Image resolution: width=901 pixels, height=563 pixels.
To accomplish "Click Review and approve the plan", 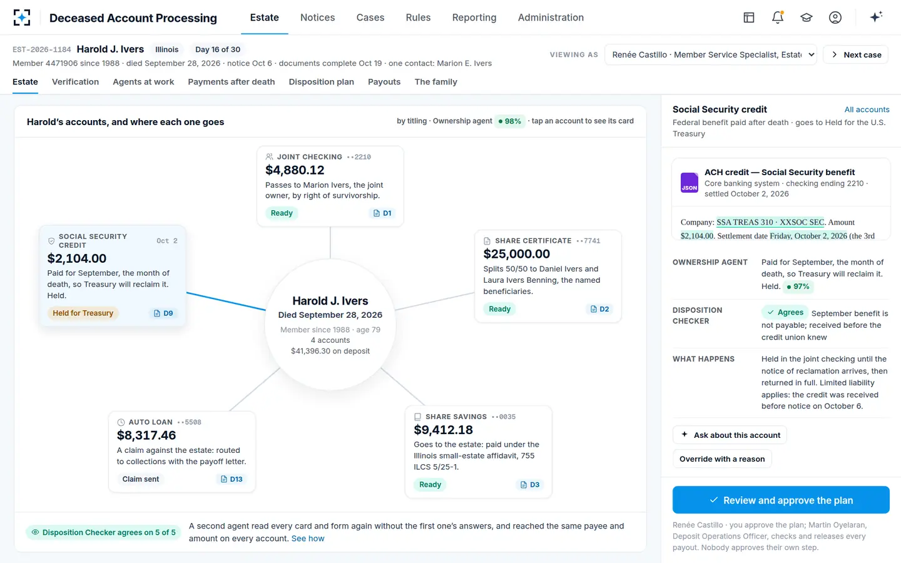I will 781,500.
